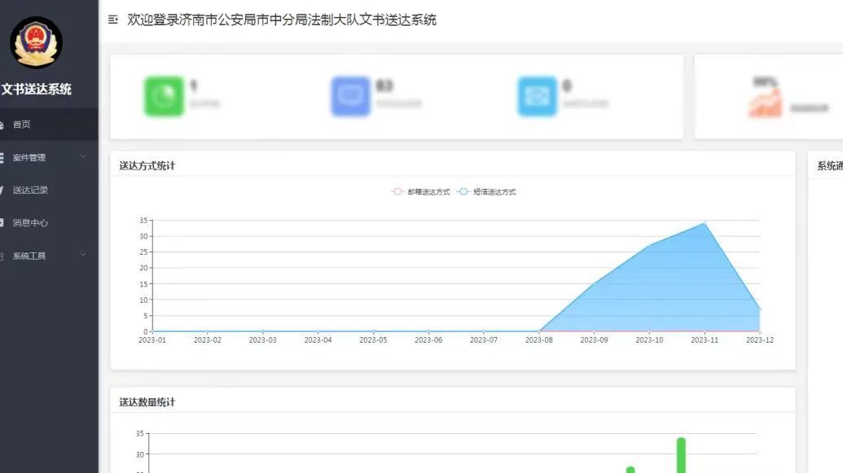The width and height of the screenshot is (843, 473).
Task: Click the 文书送达系统 sidebar title
Action: click(x=37, y=89)
